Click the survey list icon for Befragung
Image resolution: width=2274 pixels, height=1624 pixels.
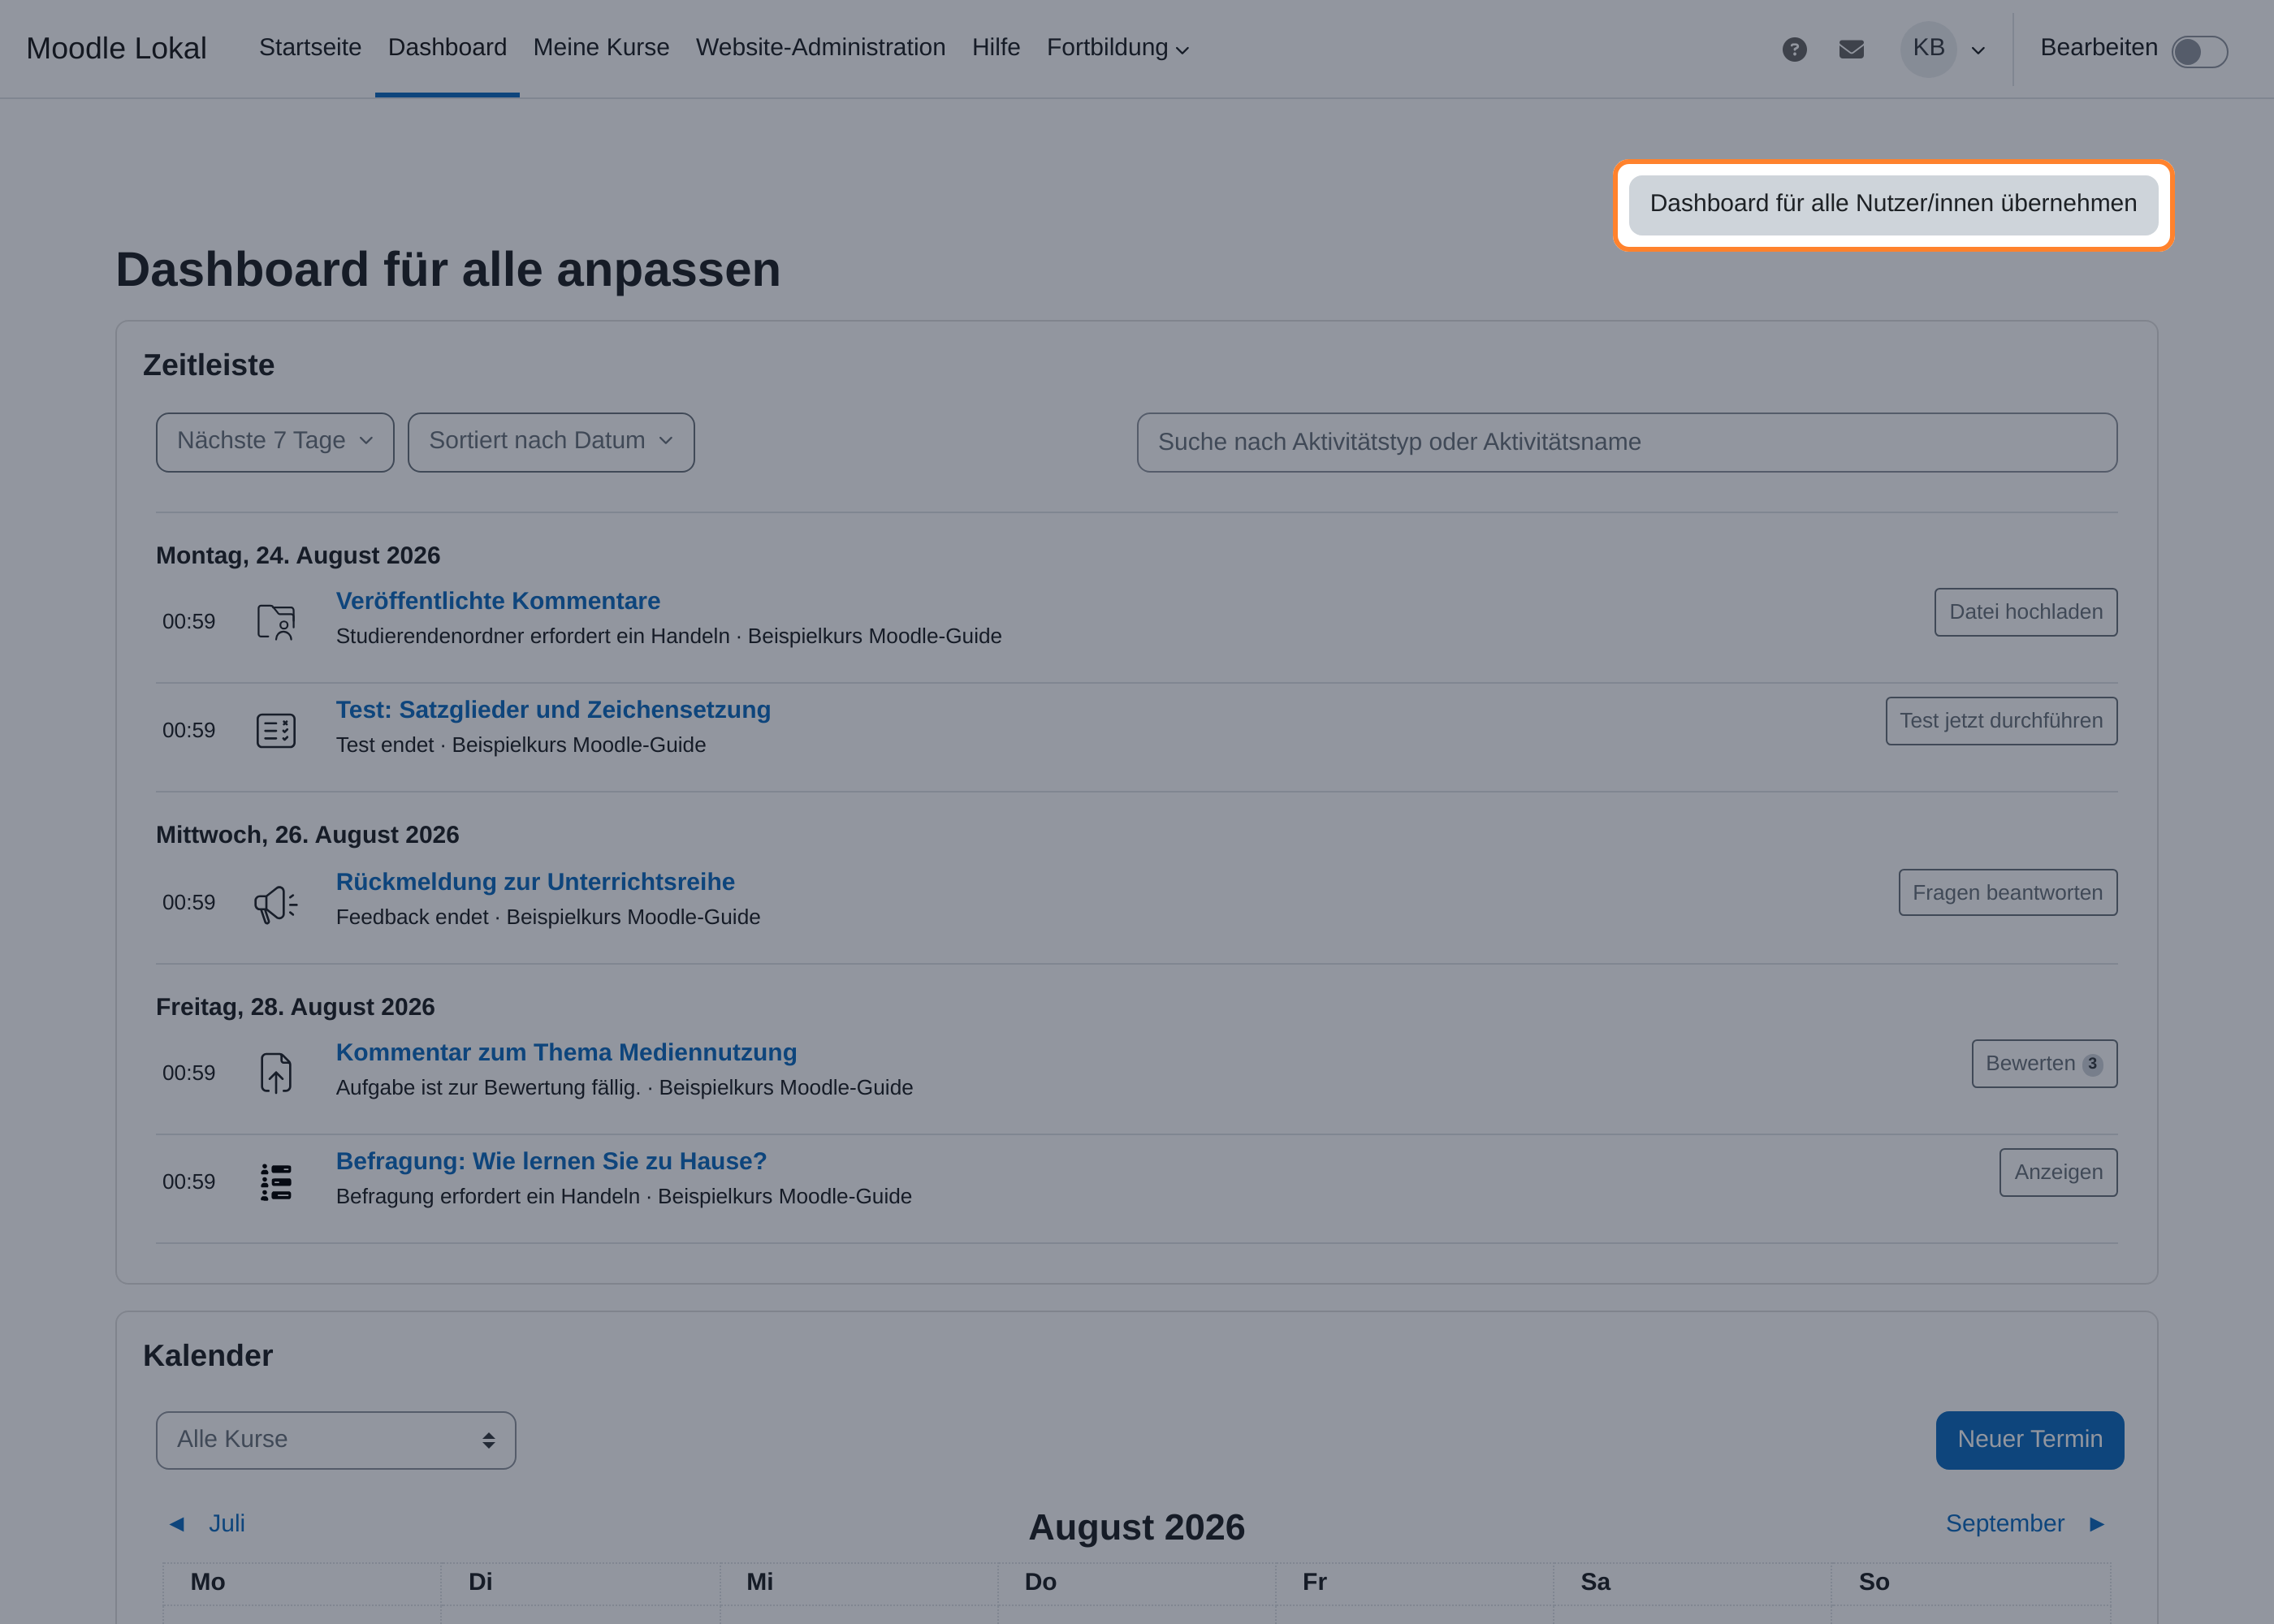(x=276, y=1182)
